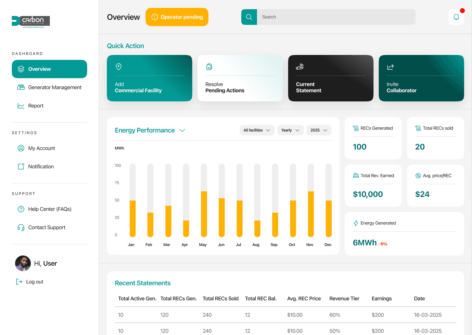Open the Report section

click(x=35, y=105)
